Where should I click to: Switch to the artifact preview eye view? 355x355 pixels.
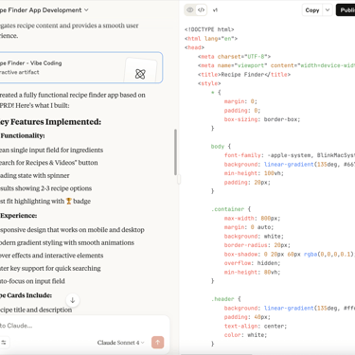(x=190, y=10)
